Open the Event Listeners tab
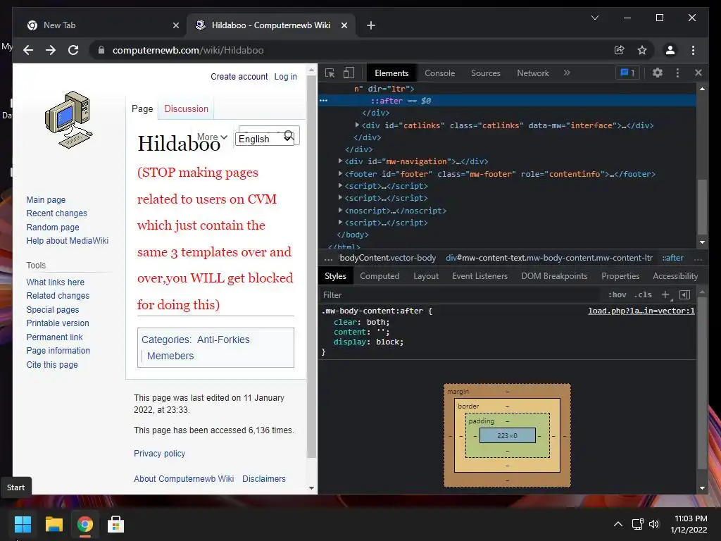Image resolution: width=721 pixels, height=541 pixels. point(479,275)
